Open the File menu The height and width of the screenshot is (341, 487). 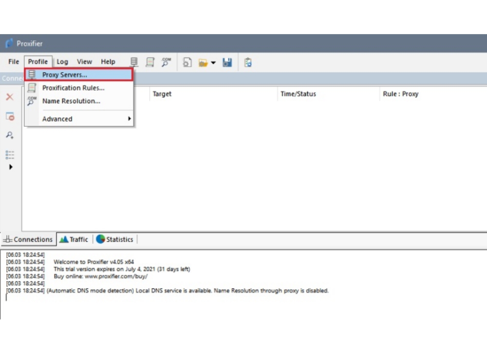(x=14, y=61)
